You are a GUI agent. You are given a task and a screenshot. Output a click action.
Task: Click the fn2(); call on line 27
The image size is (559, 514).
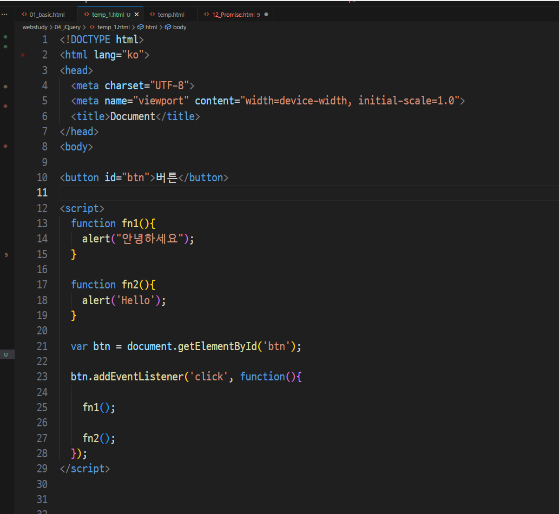click(x=98, y=438)
